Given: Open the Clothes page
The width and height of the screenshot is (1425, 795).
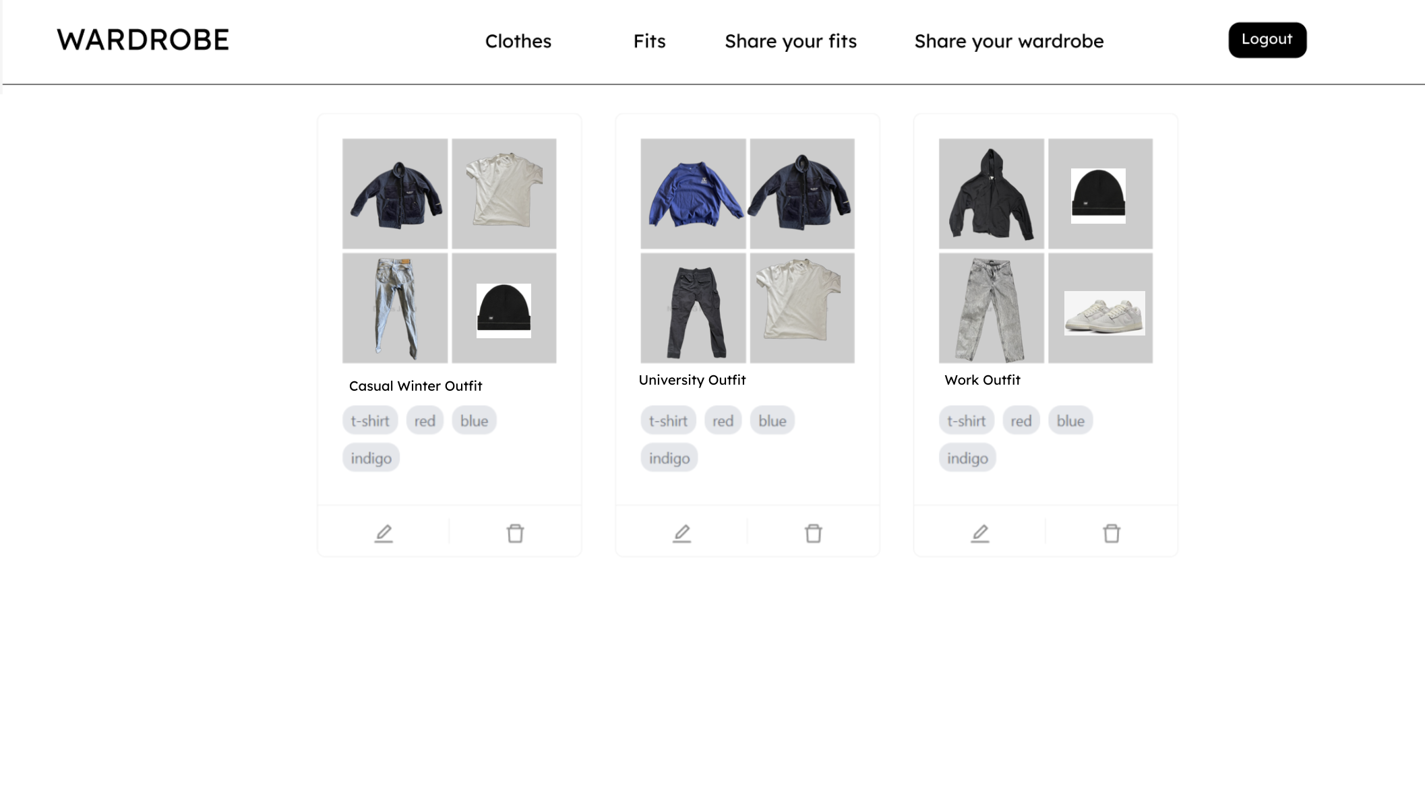Looking at the screenshot, I should tap(518, 41).
